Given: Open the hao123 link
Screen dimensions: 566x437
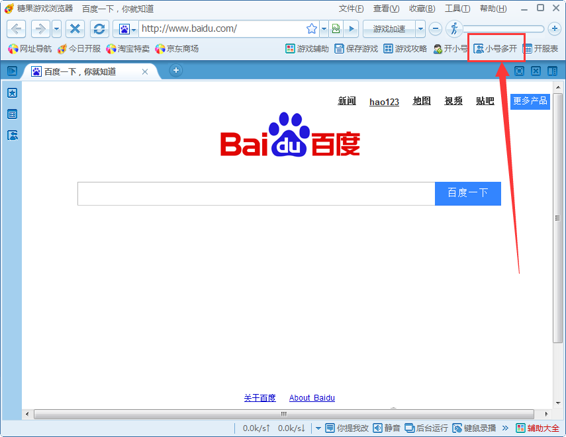Looking at the screenshot, I should [384, 102].
